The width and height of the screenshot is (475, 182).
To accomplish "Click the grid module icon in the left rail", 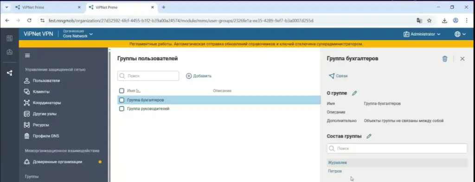I will point(9,38).
